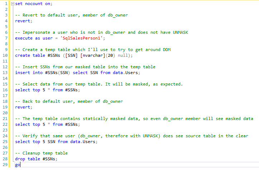
Task: Click line number 28 in the gutter
Action: coord(5,159)
